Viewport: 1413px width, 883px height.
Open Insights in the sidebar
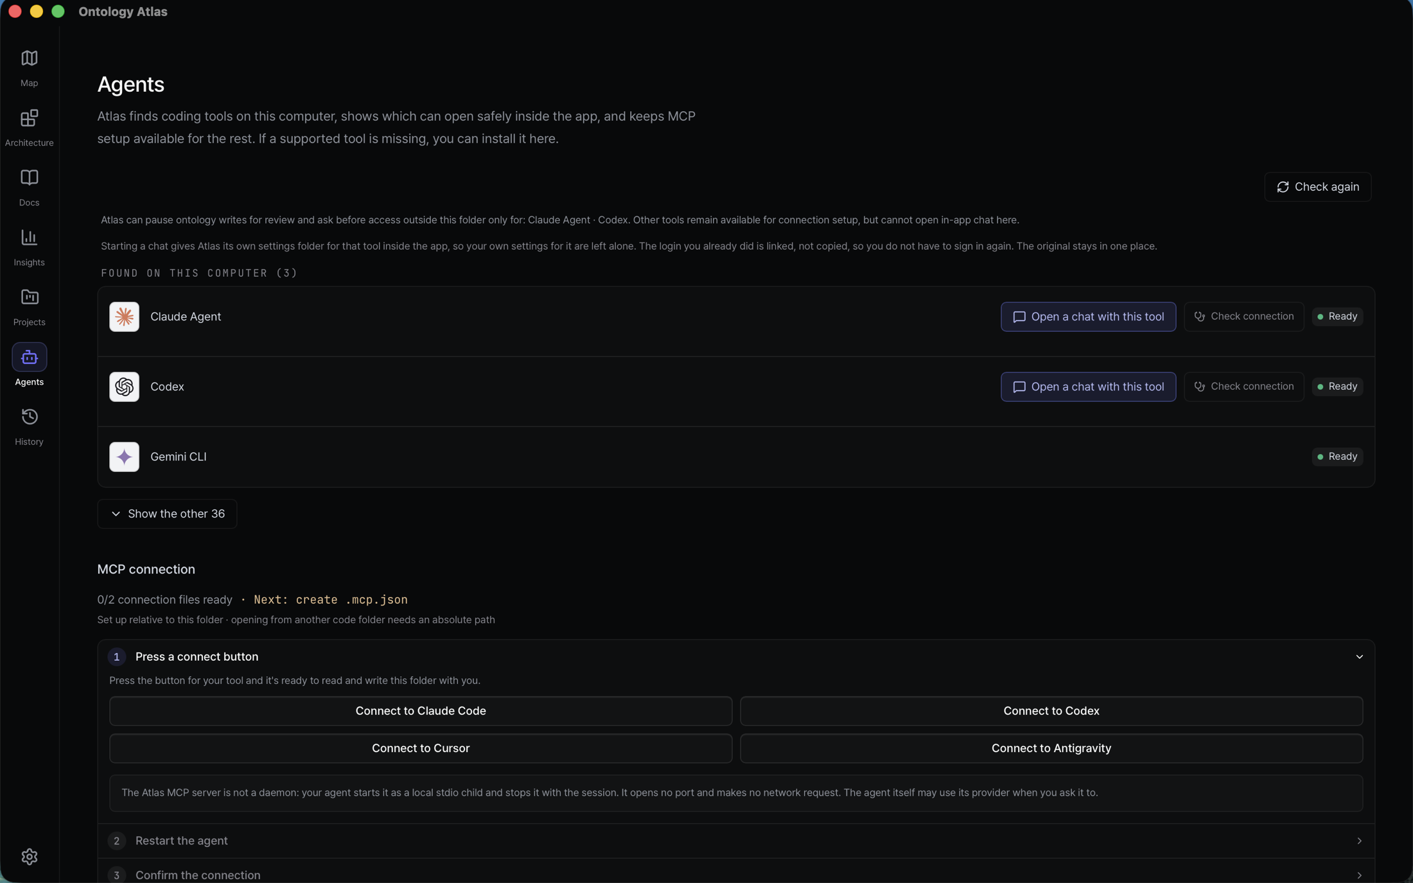point(29,247)
